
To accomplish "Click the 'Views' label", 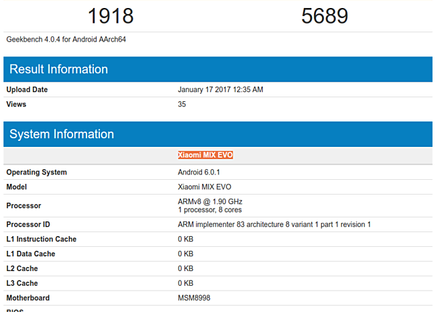I will (16, 104).
